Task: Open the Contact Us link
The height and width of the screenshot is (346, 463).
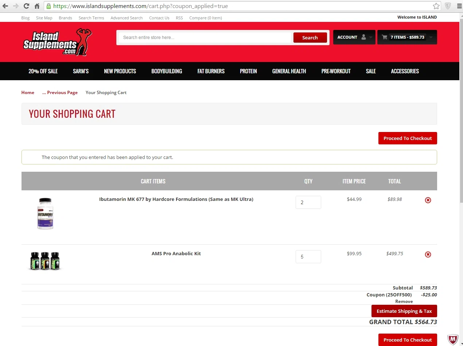Action: point(159,18)
